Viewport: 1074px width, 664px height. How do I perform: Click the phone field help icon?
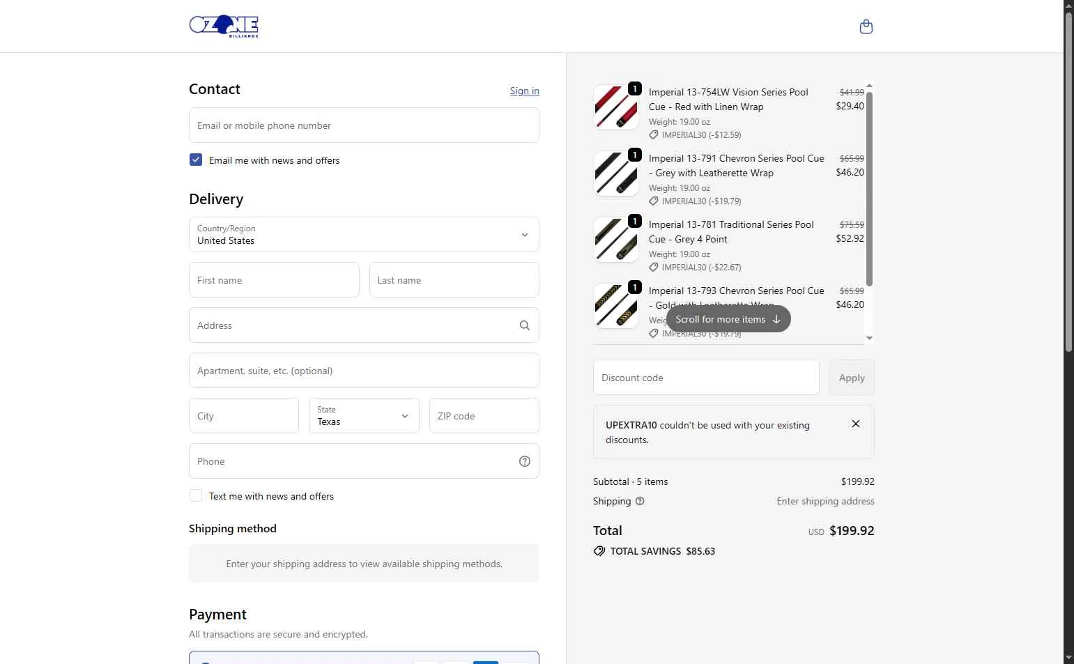[525, 461]
